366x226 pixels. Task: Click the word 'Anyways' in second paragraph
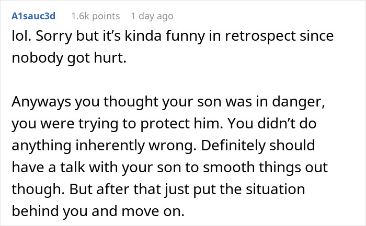click(41, 102)
